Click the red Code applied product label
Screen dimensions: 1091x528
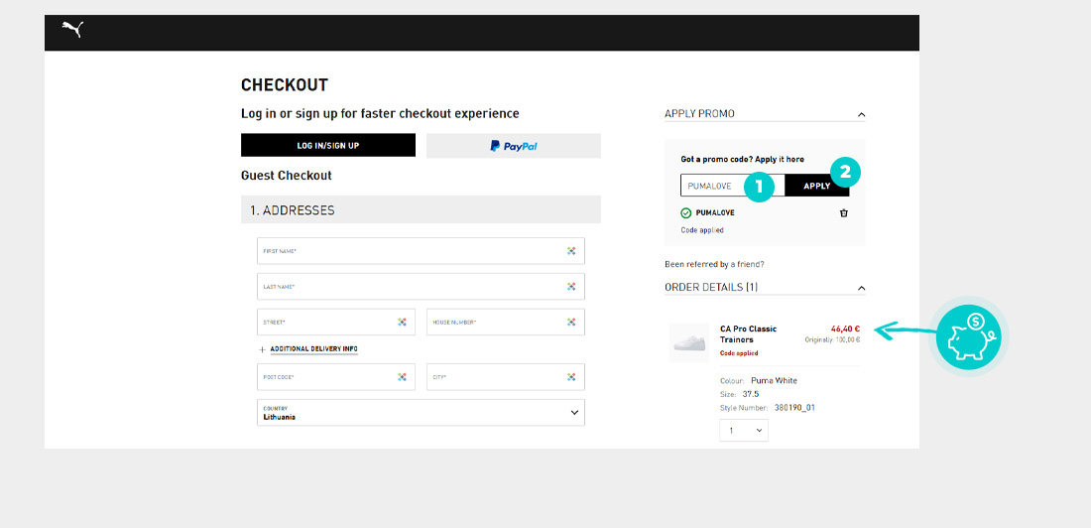[739, 353]
